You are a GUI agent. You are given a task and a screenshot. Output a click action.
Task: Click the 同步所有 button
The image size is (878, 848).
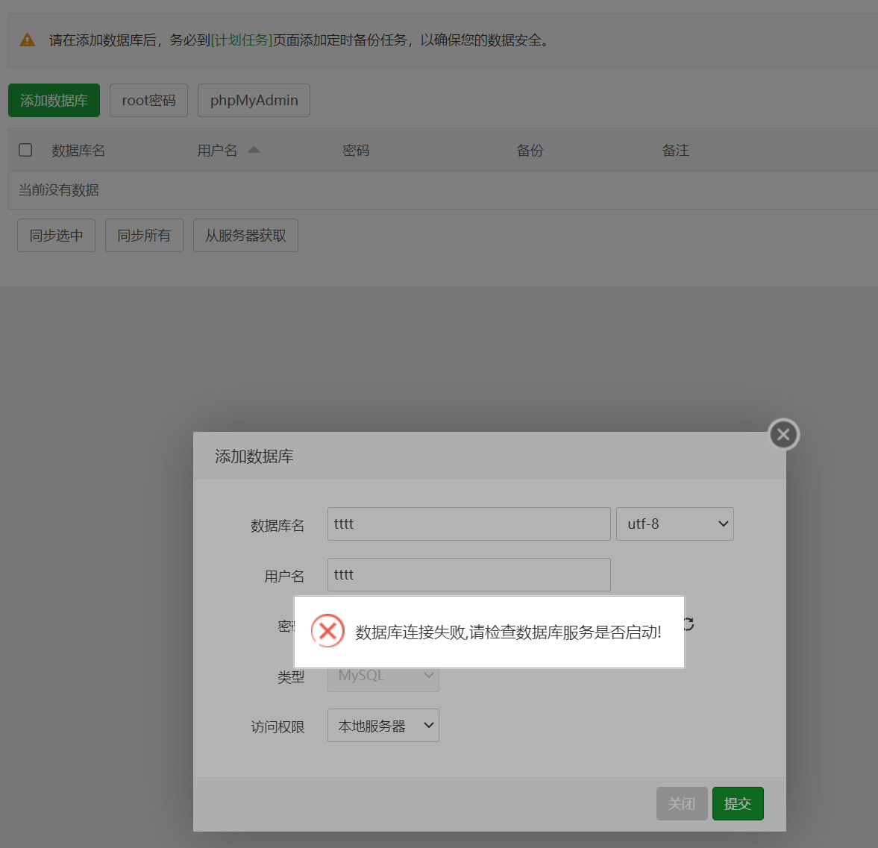tap(144, 235)
